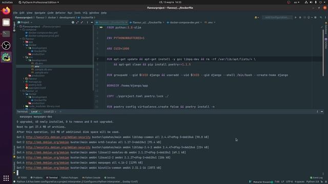Open Python Console tool window
The image size is (328, 184).
coord(91,178)
